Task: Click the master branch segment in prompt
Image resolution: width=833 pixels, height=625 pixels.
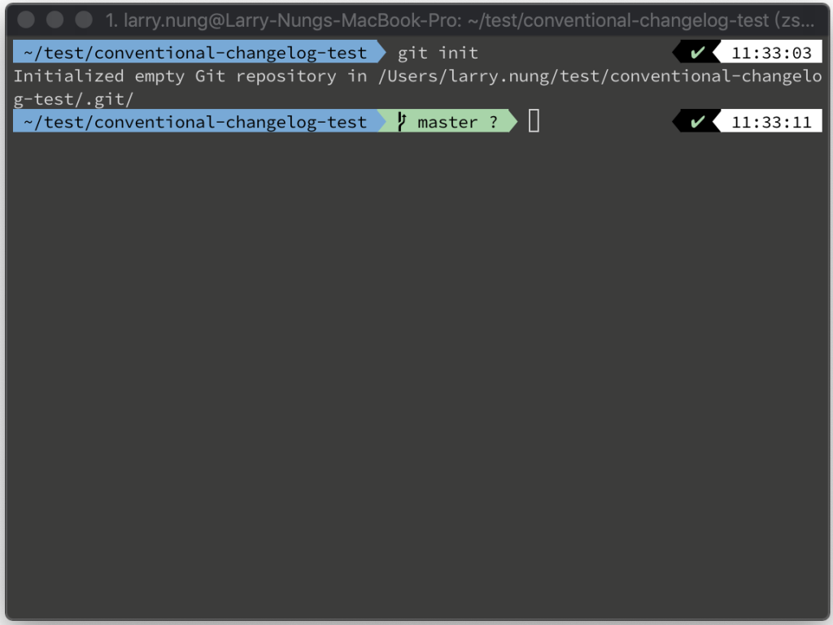Action: click(x=447, y=121)
